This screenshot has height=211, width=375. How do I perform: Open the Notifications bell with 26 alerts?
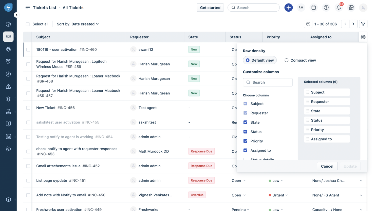point(339,8)
